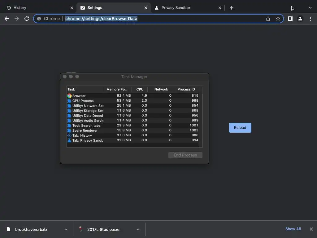
Task: Click the brookhaven.rbxlx file icon
Action: (8, 229)
